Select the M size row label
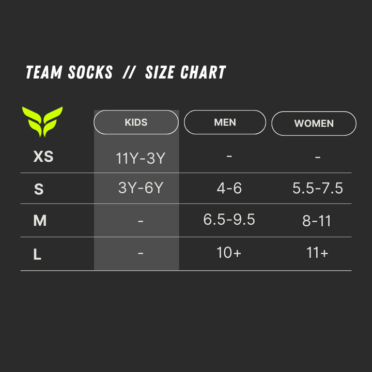The width and height of the screenshot is (372, 372). (40, 221)
